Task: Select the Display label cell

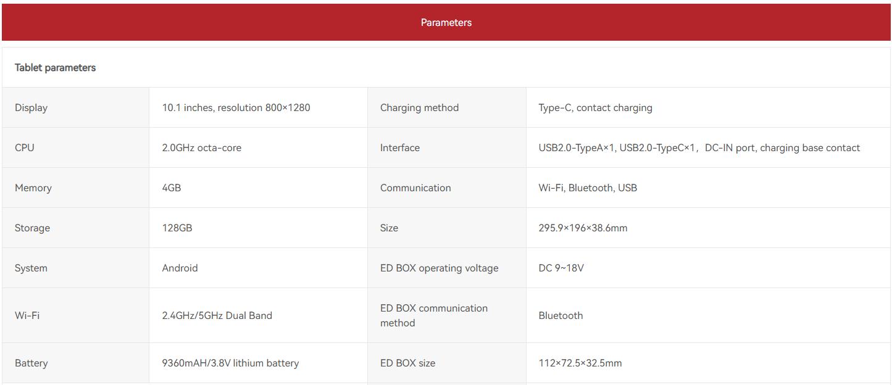Action: click(x=31, y=108)
